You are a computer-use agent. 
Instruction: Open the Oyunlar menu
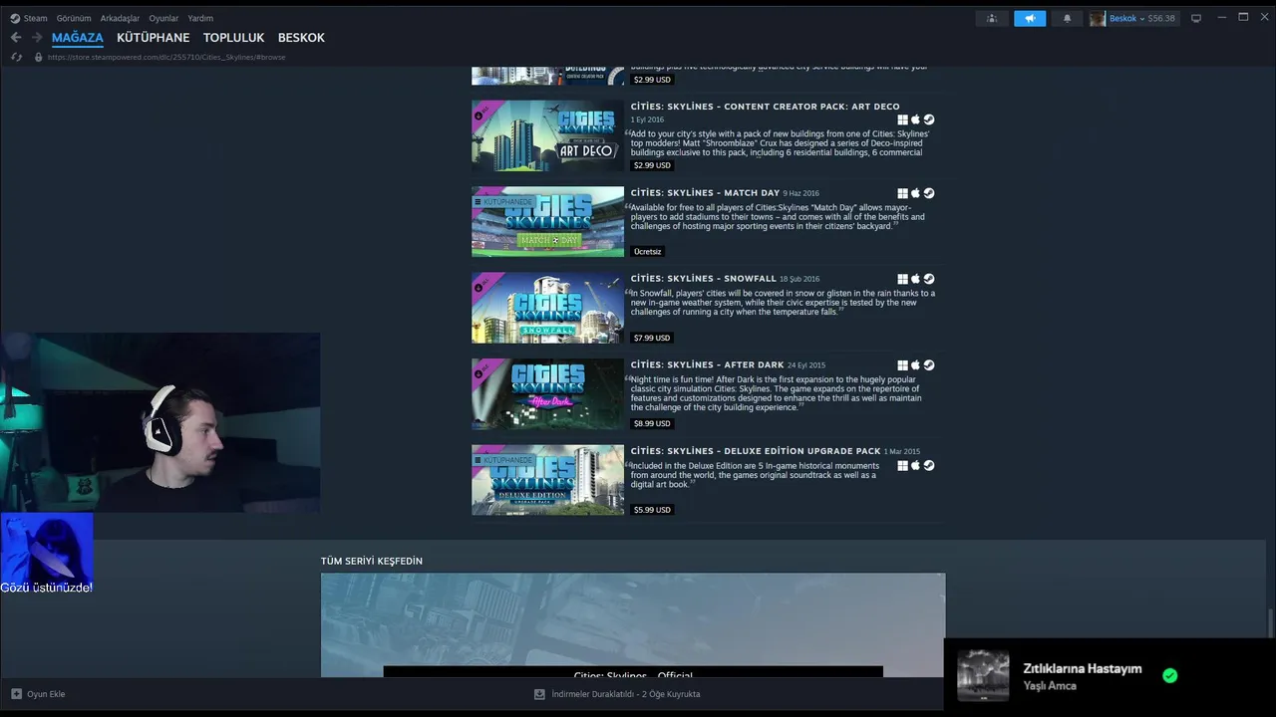tap(163, 18)
